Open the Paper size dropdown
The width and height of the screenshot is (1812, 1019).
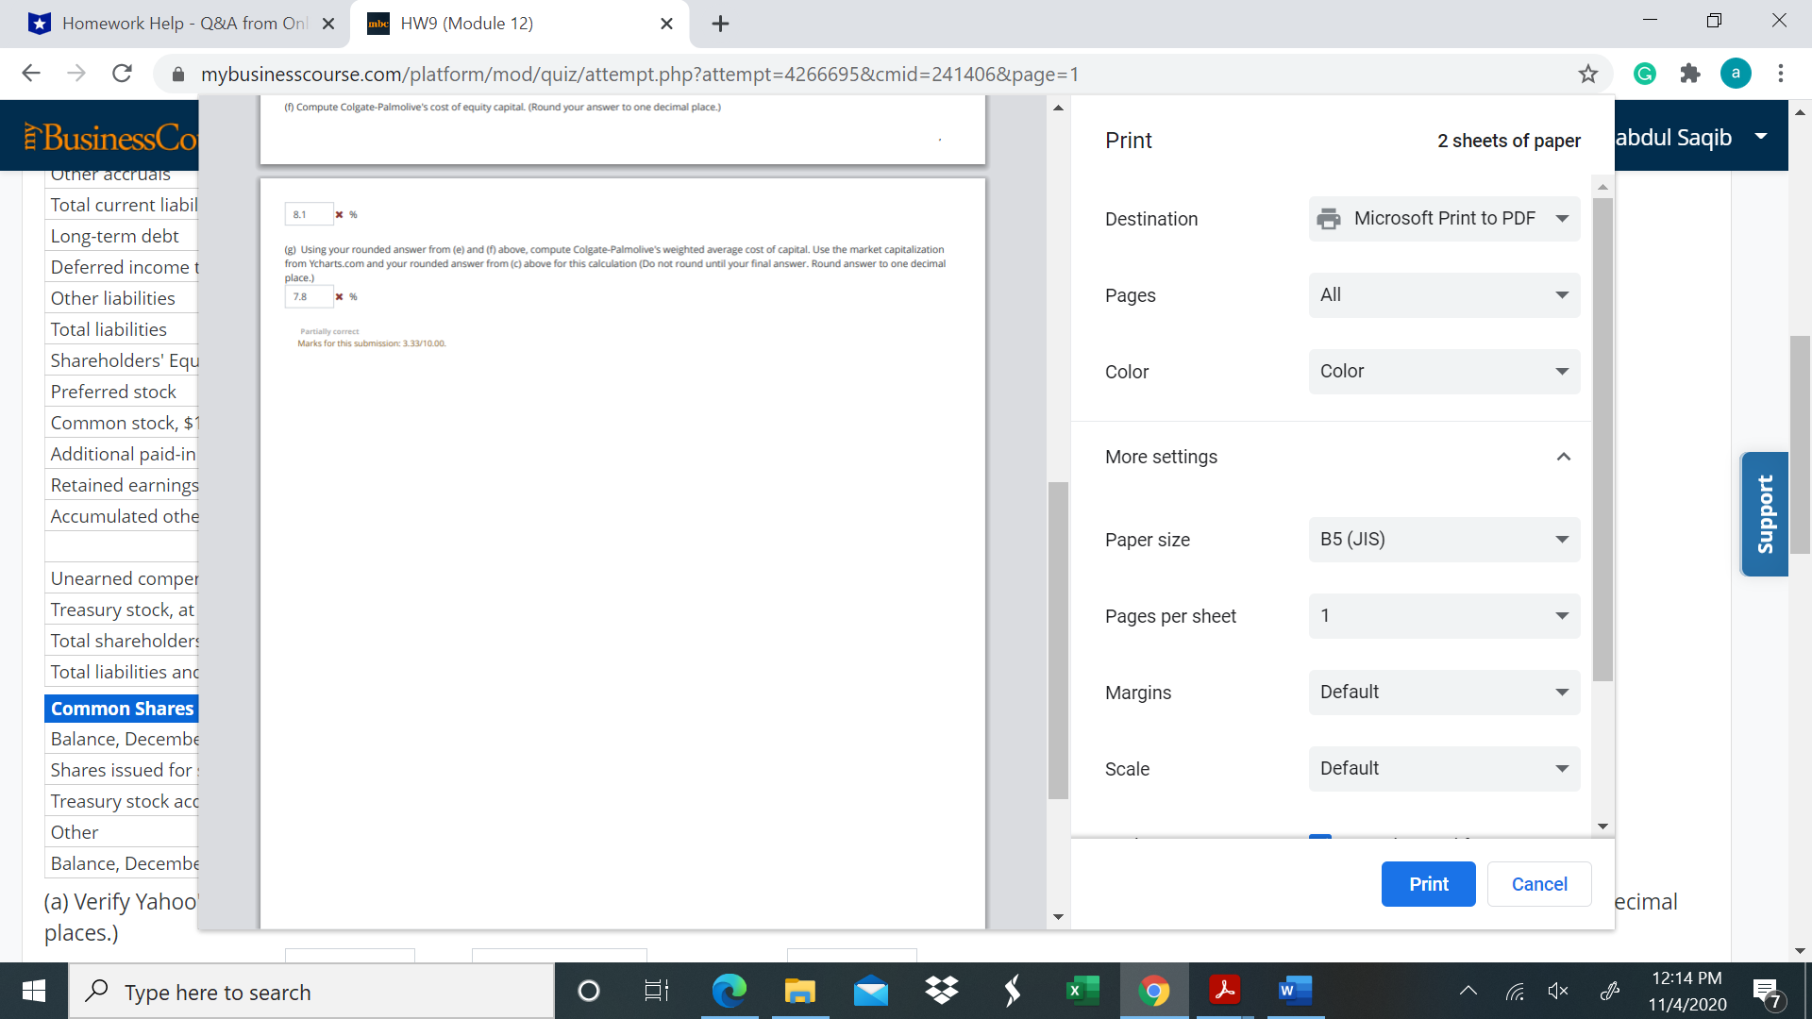[x=1443, y=540]
